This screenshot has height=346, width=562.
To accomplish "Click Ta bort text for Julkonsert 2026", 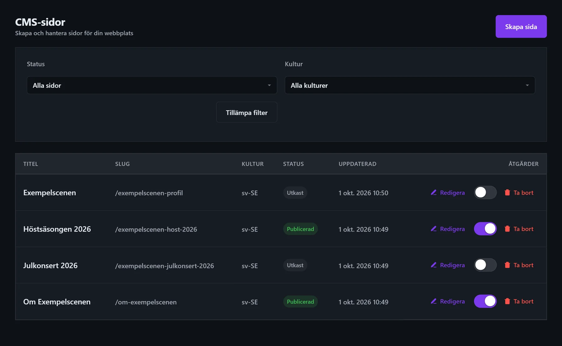I will (524, 265).
